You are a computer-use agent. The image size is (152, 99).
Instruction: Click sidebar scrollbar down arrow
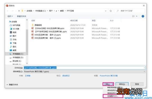point(27,63)
